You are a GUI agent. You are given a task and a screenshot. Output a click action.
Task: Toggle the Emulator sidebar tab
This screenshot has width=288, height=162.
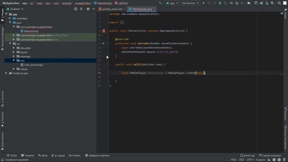coord(285,114)
